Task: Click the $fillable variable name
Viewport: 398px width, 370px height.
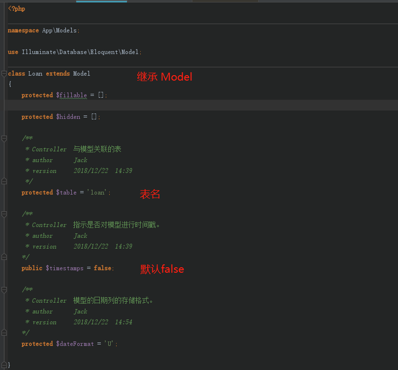Action: coord(71,95)
